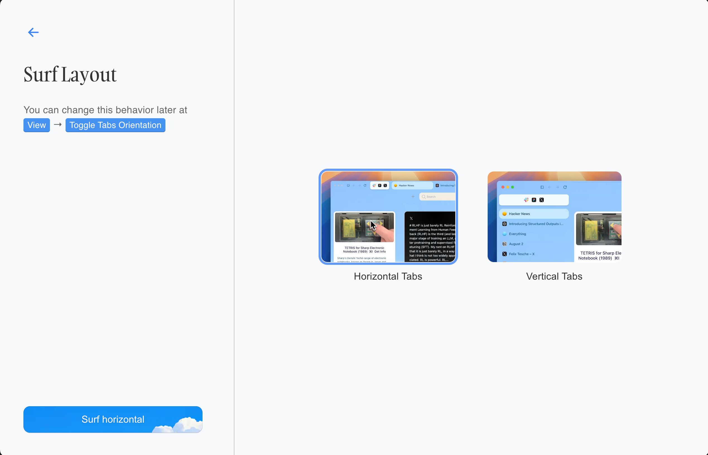Click the Toggle Tabs Orientation badge
The width and height of the screenshot is (708, 455).
click(x=115, y=125)
